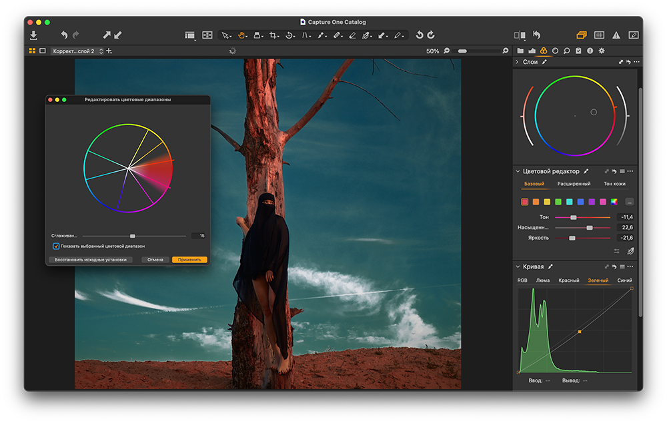Open the Exposure histogram tool tab

pyautogui.click(x=532, y=51)
